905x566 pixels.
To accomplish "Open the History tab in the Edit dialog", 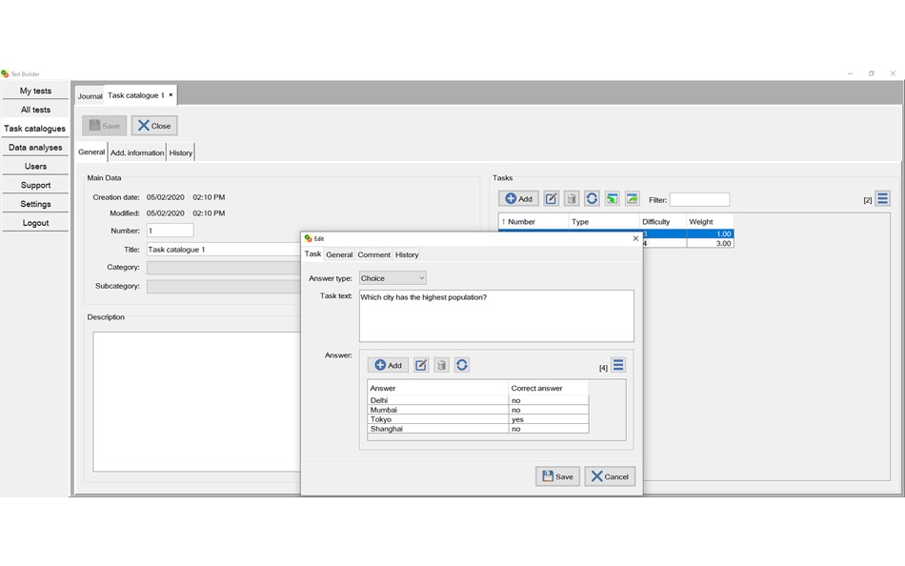I will point(407,254).
